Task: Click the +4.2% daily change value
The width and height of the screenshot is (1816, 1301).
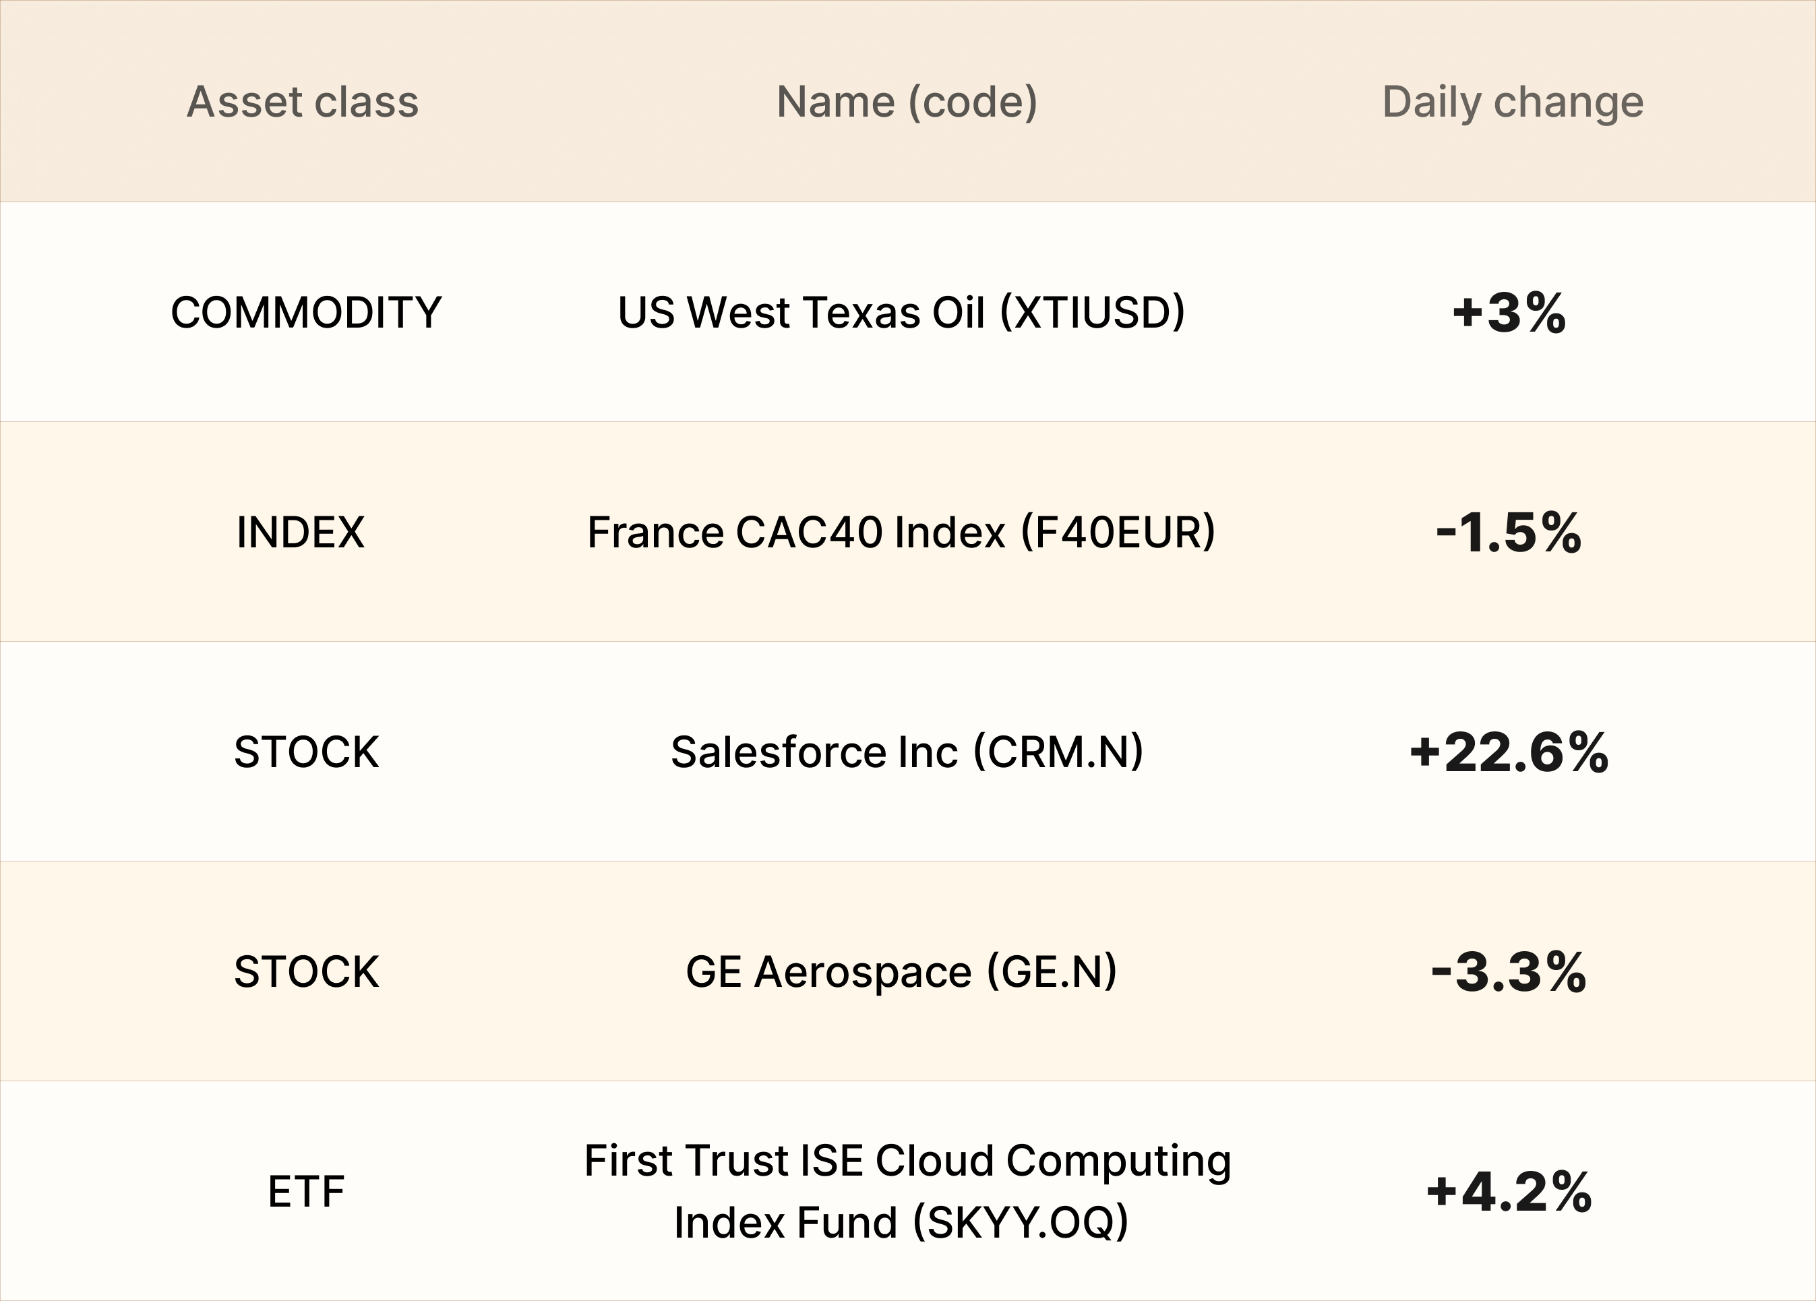Action: click(1509, 1191)
